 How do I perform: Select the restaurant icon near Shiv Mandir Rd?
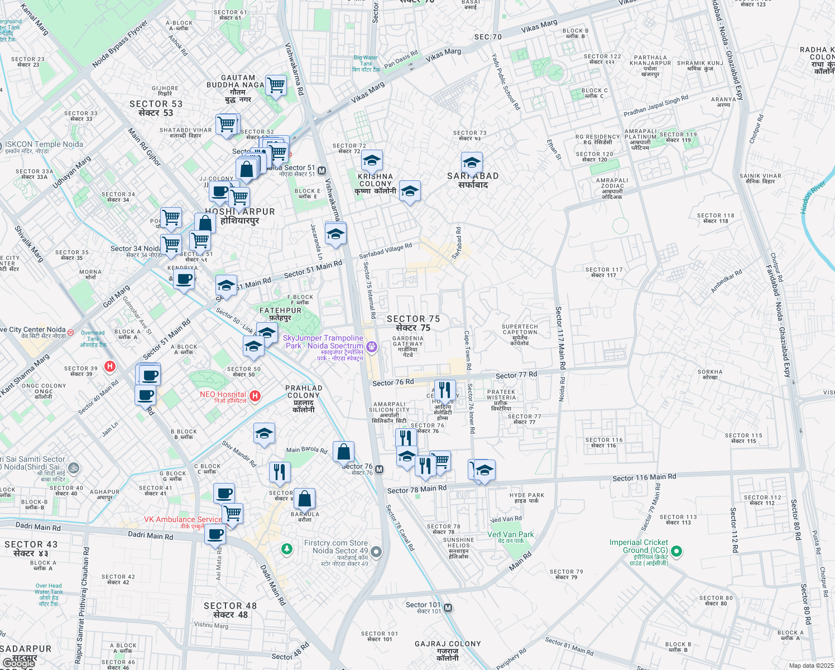click(x=280, y=472)
